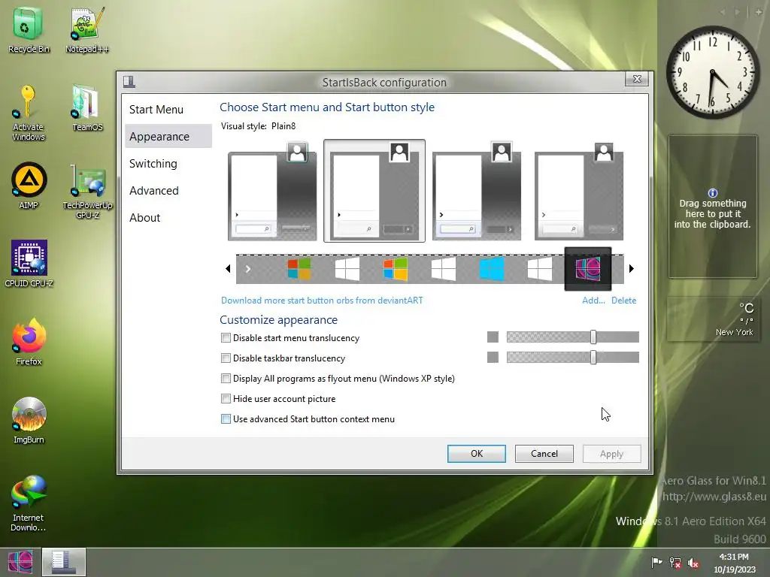Select fourth start menu style thumbnail
This screenshot has width=770, height=577.
pos(578,191)
